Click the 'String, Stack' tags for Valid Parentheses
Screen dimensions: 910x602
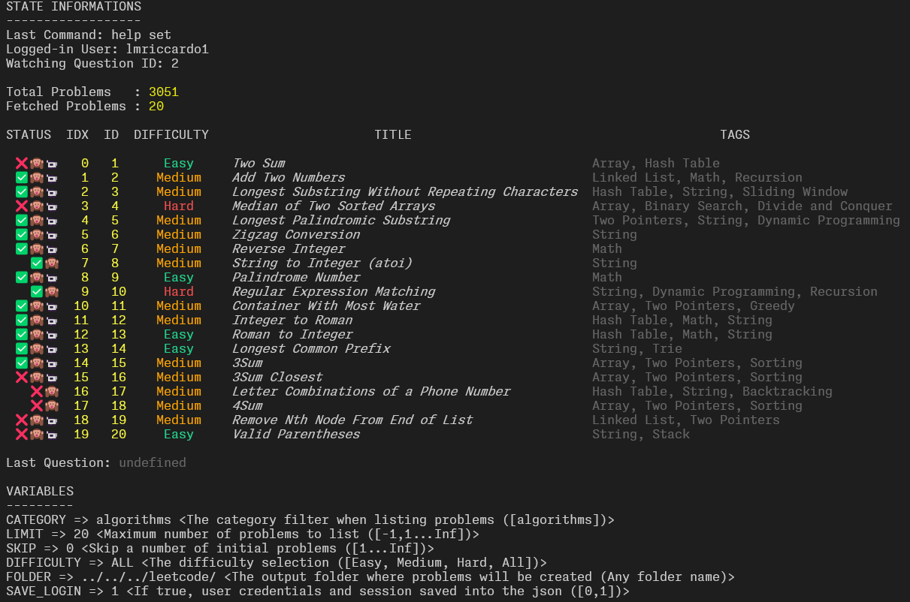641,434
